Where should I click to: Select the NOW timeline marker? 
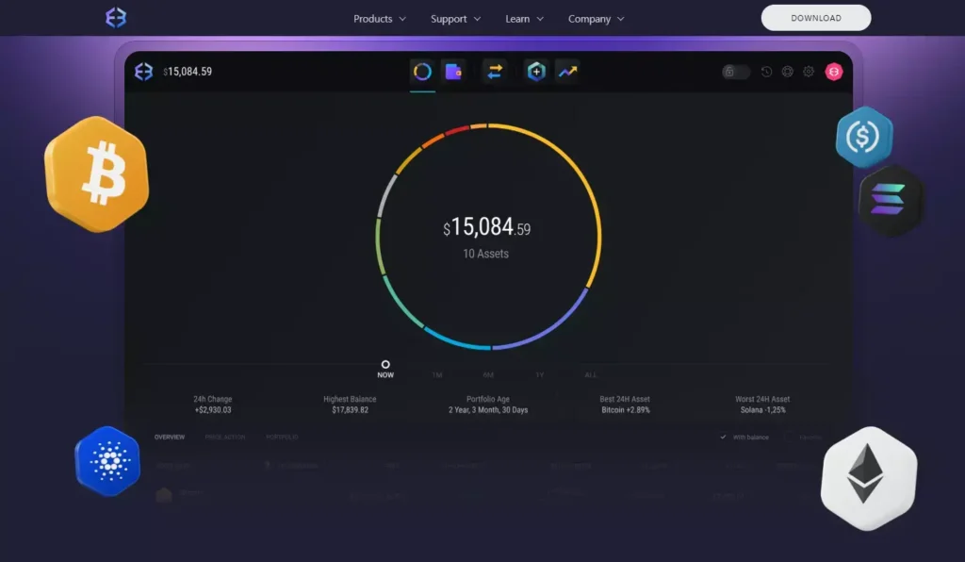click(x=385, y=370)
